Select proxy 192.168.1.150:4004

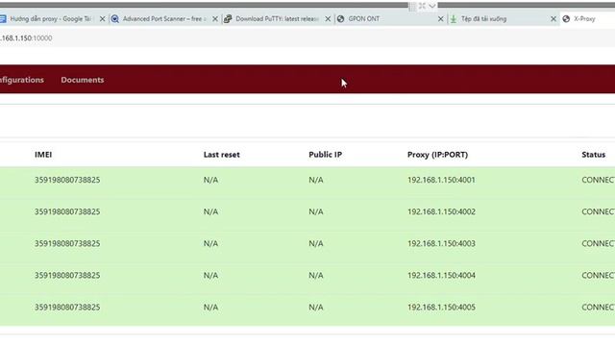click(x=441, y=276)
